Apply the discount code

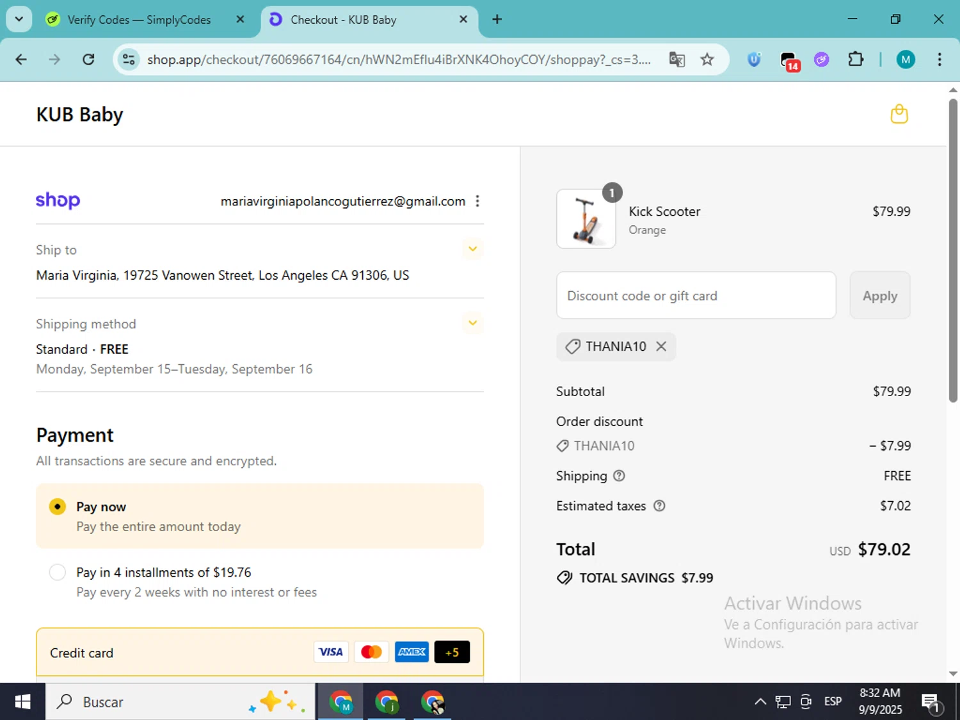coord(880,295)
